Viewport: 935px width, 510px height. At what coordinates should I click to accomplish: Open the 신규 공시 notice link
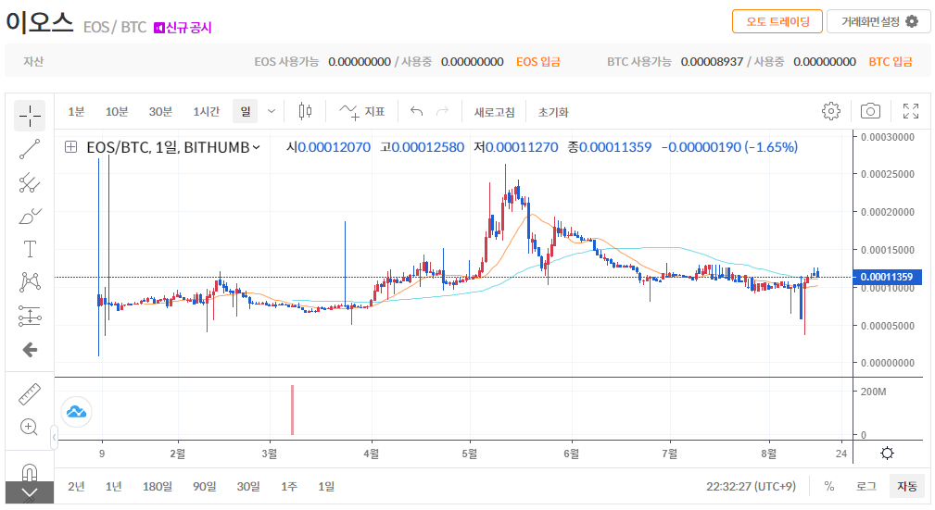[183, 28]
